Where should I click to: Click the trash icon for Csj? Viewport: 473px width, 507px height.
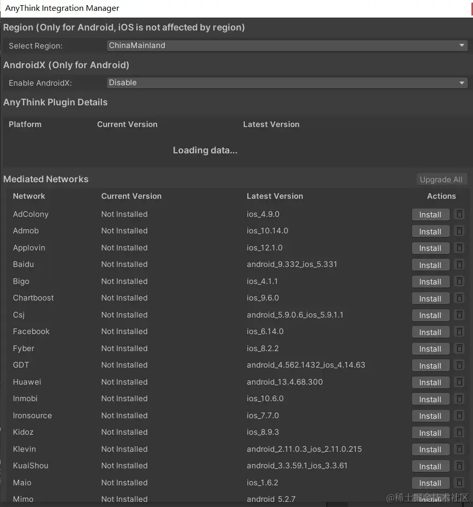[x=459, y=315]
